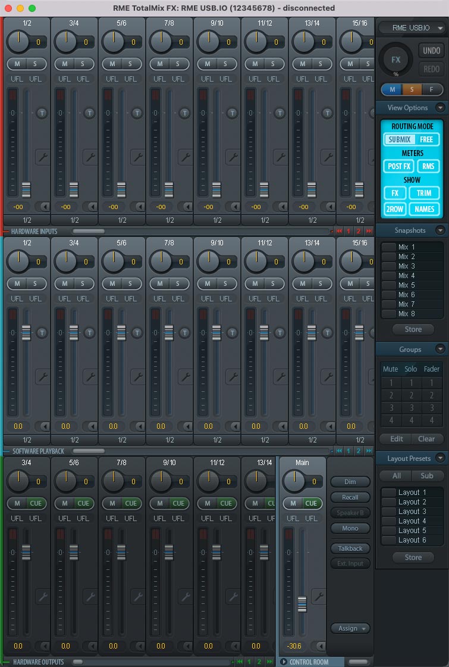Click Mute group 1 cell
This screenshot has width=449, height=667.
pyautogui.click(x=391, y=383)
